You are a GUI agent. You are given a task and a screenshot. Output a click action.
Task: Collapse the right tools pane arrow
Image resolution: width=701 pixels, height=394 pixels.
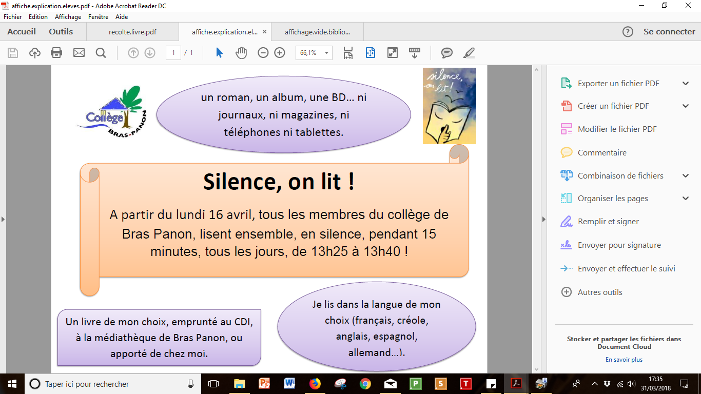point(544,220)
